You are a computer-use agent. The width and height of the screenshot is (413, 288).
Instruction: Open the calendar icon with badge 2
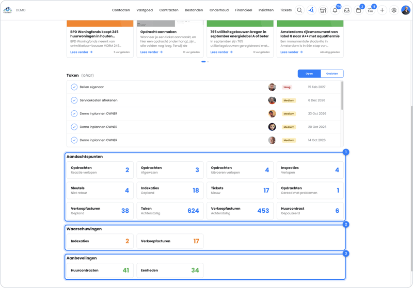tap(358, 10)
